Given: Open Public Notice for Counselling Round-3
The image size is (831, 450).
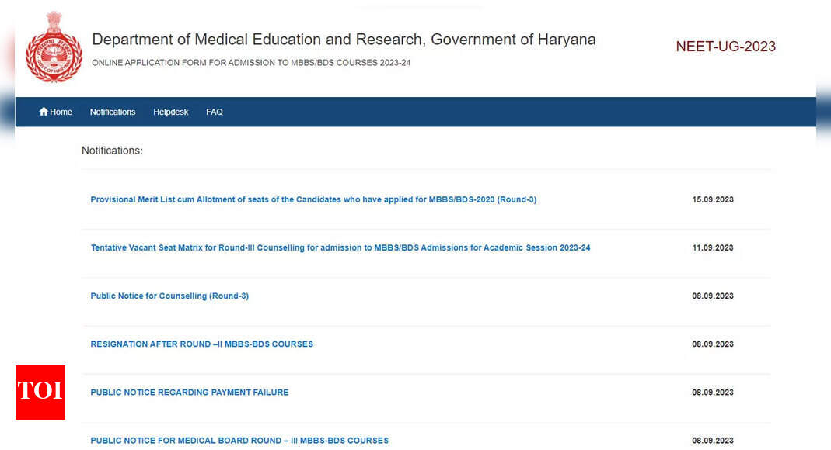Looking at the screenshot, I should coord(169,296).
